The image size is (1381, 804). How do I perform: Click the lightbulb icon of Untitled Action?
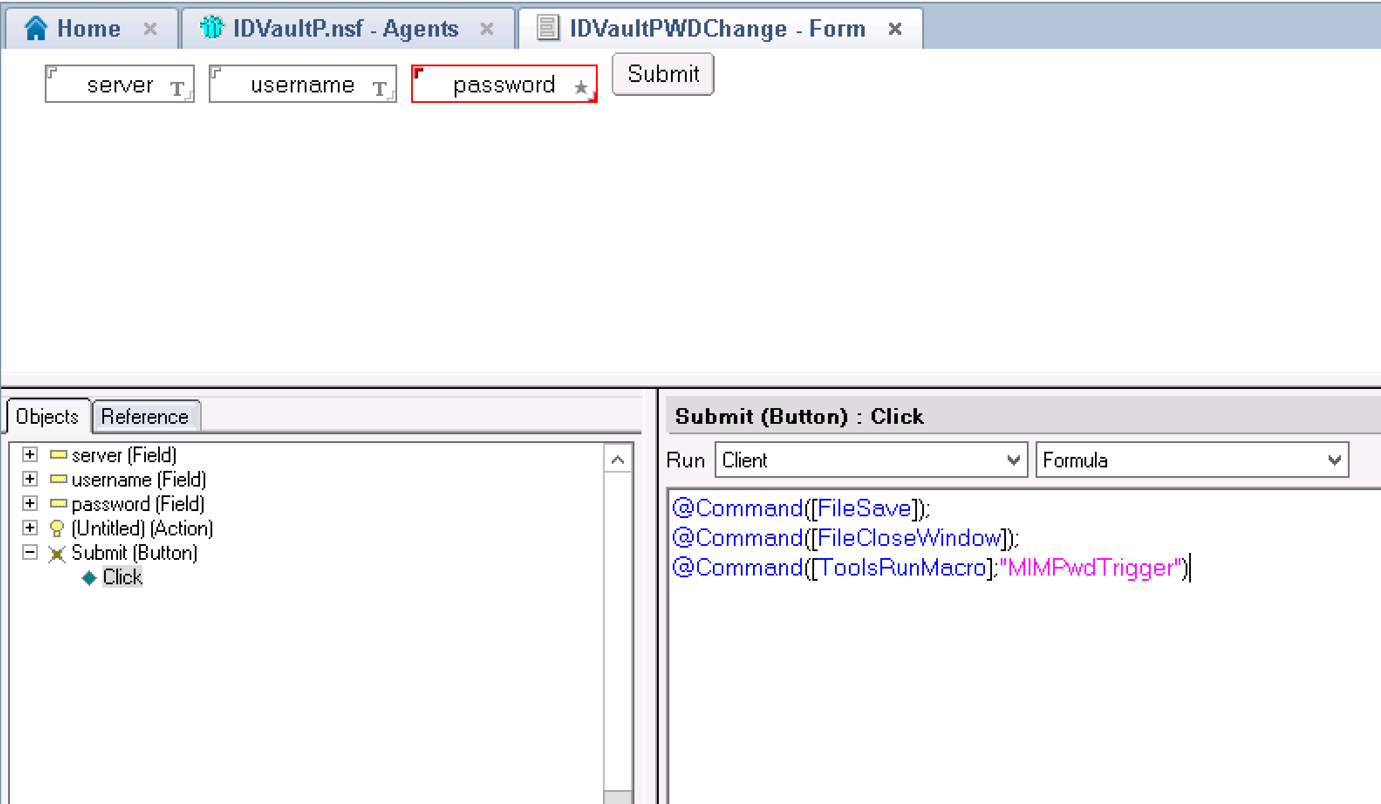tap(57, 528)
